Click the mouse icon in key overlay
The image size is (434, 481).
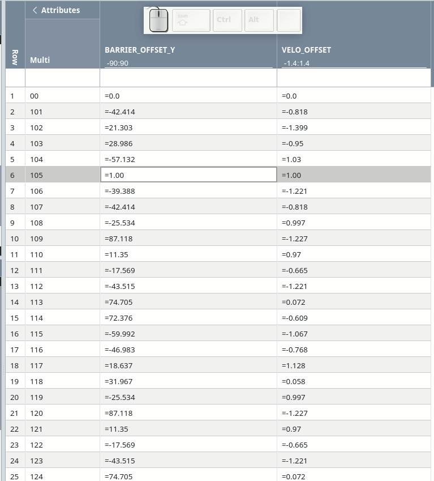pyautogui.click(x=158, y=20)
